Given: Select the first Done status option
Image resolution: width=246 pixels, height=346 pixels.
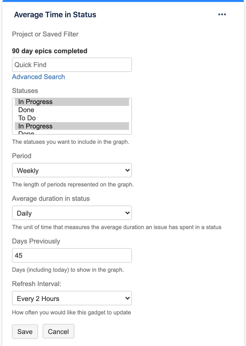Looking at the screenshot, I should coord(72,110).
